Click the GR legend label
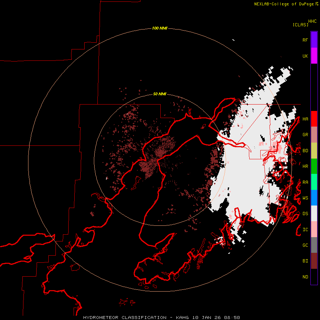 pos(305,135)
